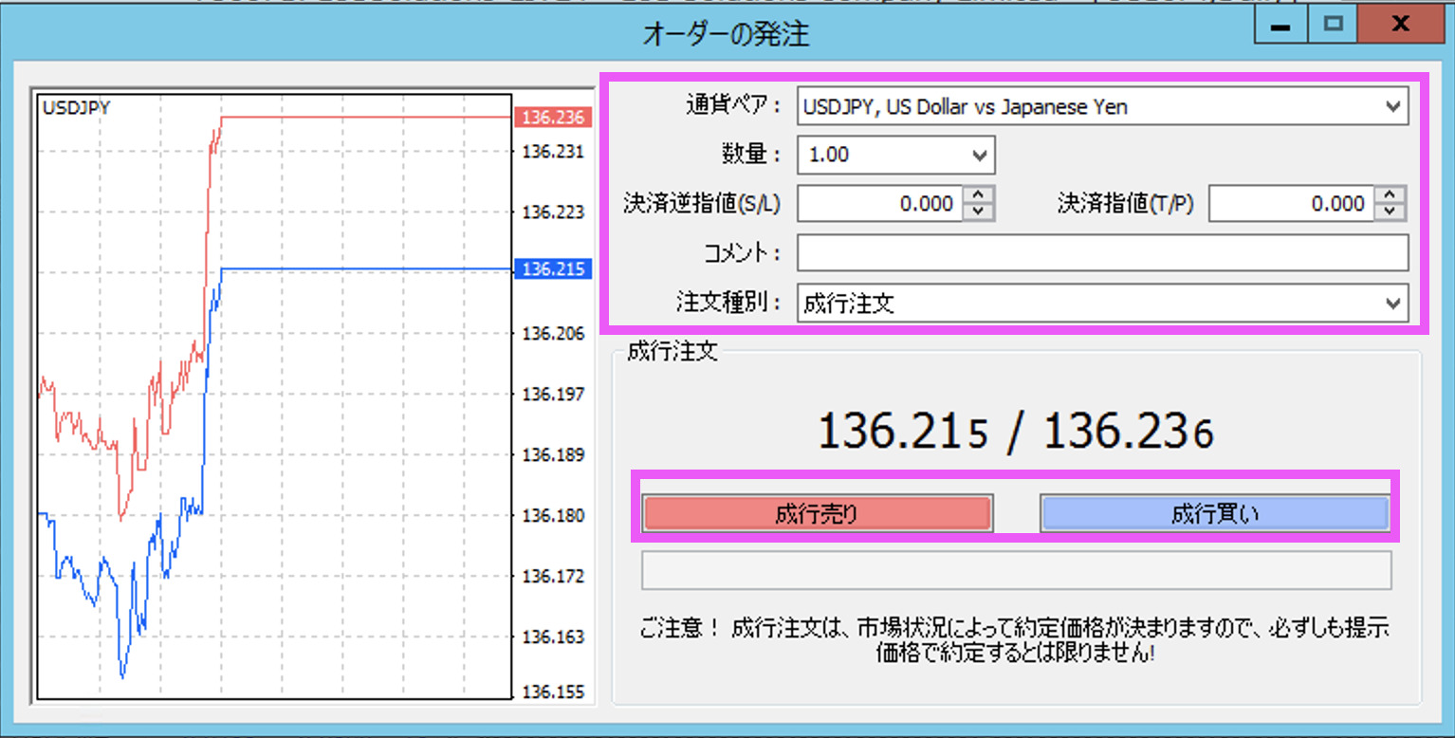Focus the コメント comment text box
The height and width of the screenshot is (738, 1455).
click(1102, 253)
